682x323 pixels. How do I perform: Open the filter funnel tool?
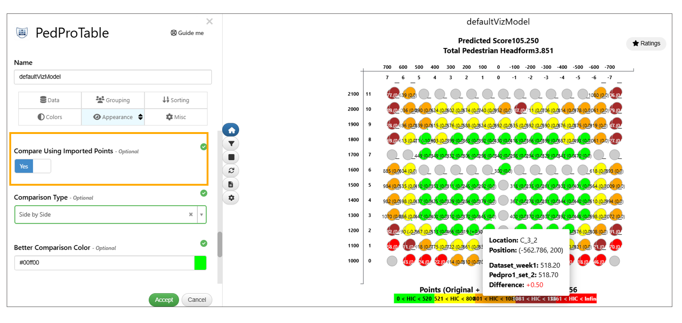coord(231,144)
